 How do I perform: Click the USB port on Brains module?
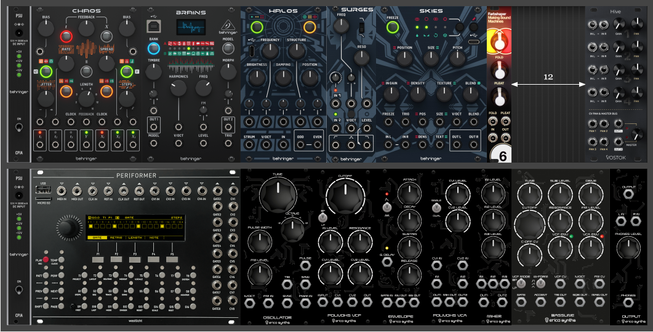[154, 26]
